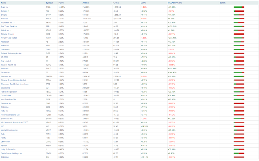This screenshot has height=161, width=259.
Task: Open the Roku Inc link
Action: (4, 111)
